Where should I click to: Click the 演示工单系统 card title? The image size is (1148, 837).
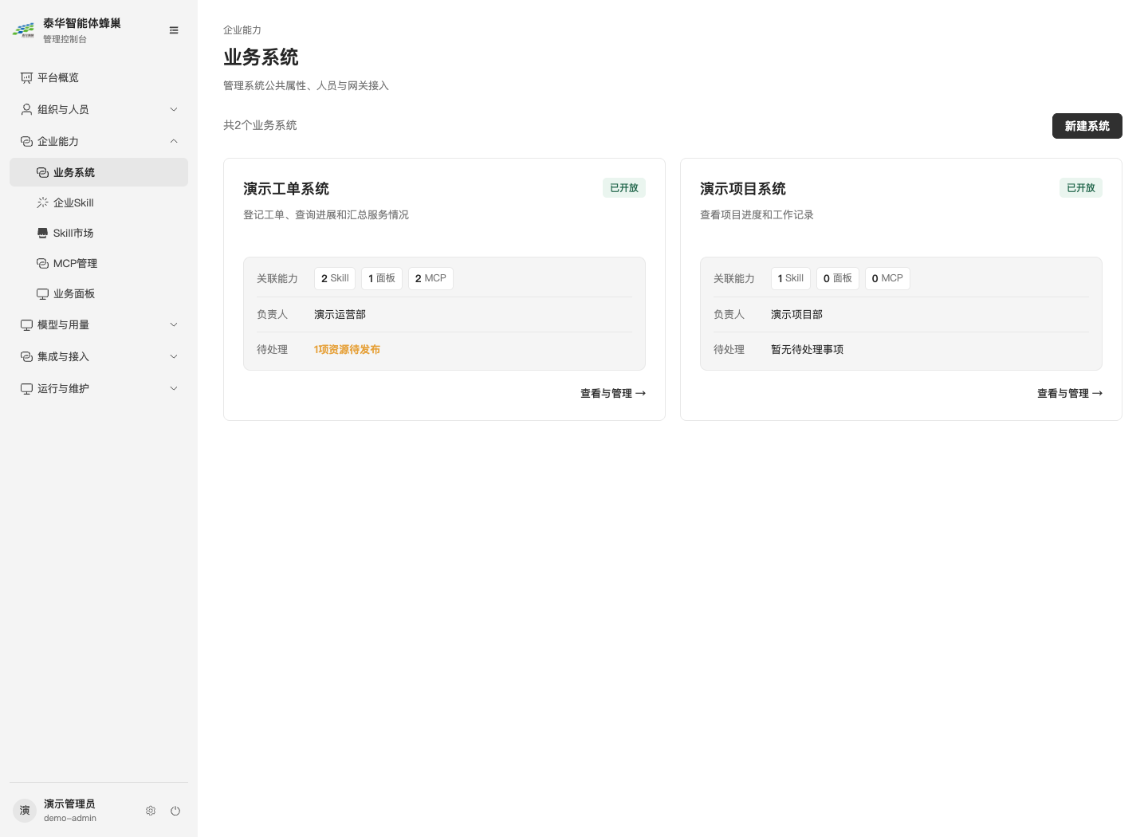point(286,189)
